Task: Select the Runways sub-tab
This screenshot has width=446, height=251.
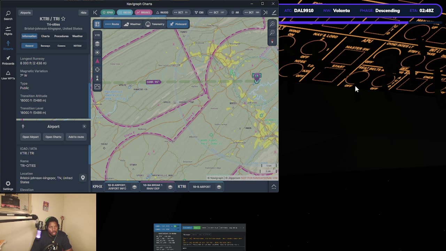Action: tap(45, 46)
